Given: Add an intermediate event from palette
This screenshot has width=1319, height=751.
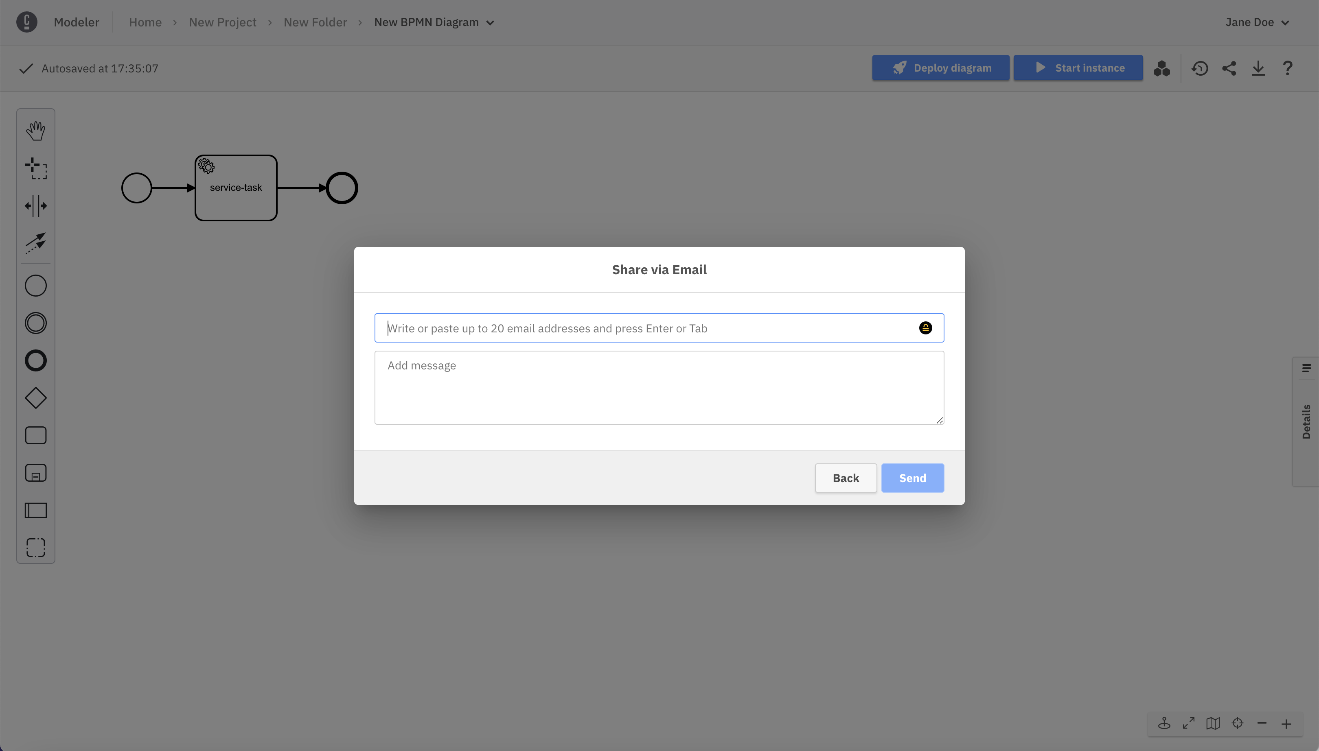Looking at the screenshot, I should pyautogui.click(x=35, y=323).
